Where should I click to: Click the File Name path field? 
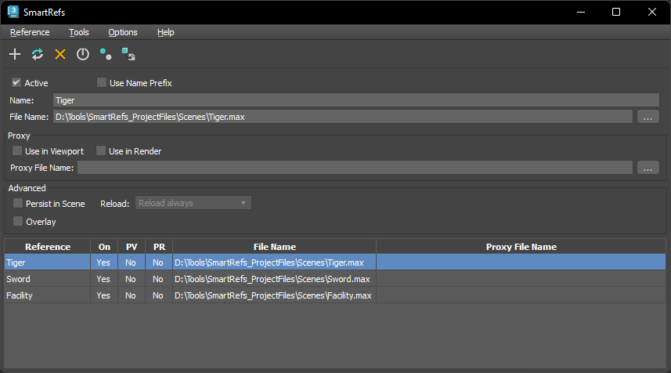pyautogui.click(x=343, y=117)
